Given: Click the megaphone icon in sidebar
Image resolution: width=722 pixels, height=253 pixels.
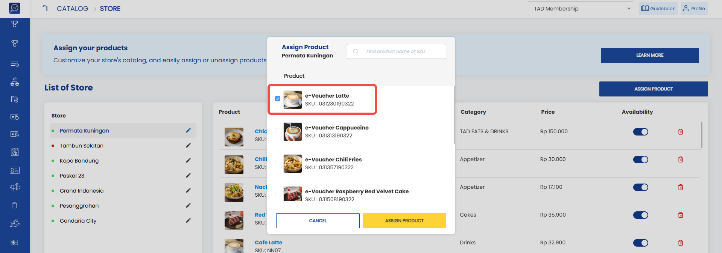Looking at the screenshot, I should coord(15,187).
